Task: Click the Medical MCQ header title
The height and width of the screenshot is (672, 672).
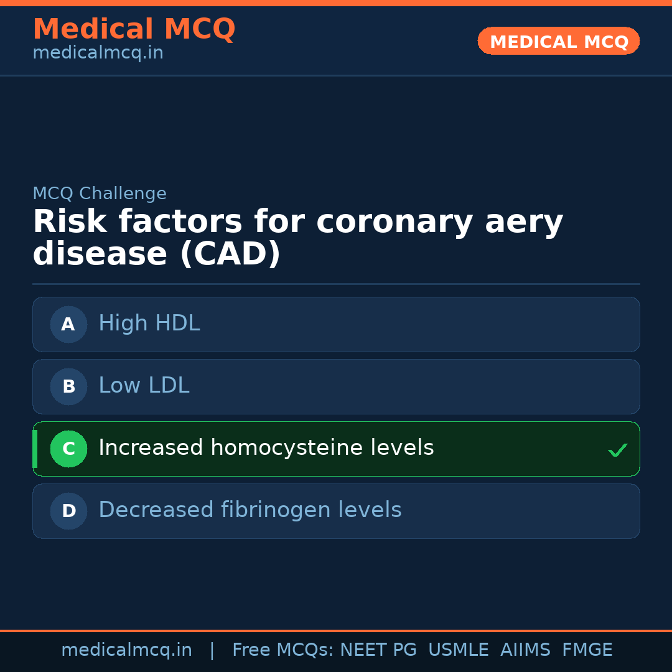Action: (x=134, y=29)
